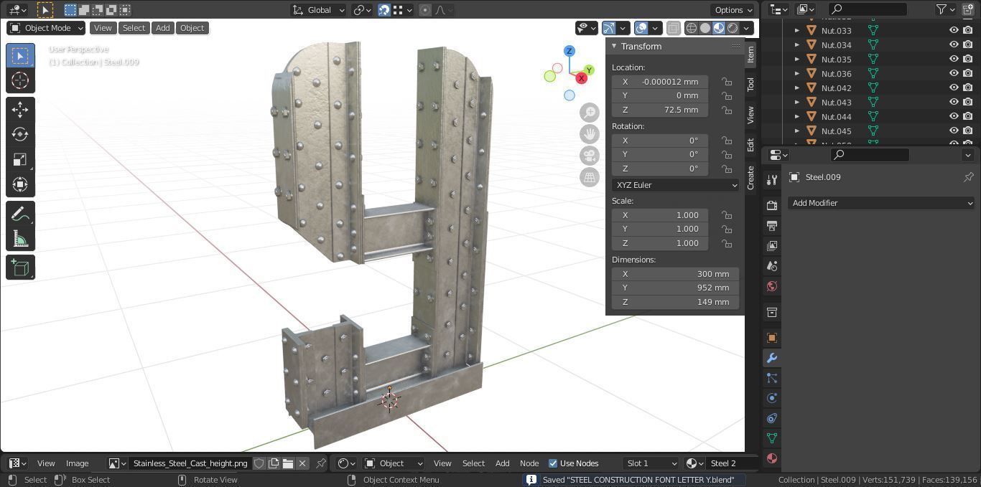Lock the X location value
Image resolution: width=981 pixels, height=487 pixels.
(x=727, y=82)
